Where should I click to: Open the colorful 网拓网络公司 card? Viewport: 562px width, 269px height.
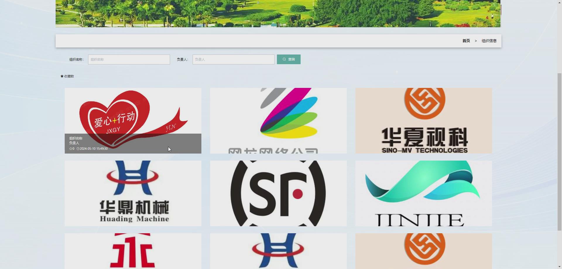tap(278, 120)
